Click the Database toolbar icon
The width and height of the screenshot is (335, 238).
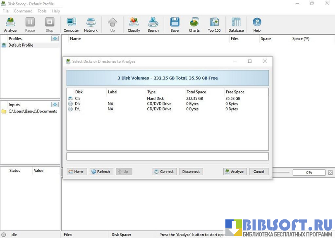(236, 25)
